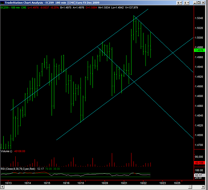Click the red 40,106 volume axis marker

tap(199, 163)
